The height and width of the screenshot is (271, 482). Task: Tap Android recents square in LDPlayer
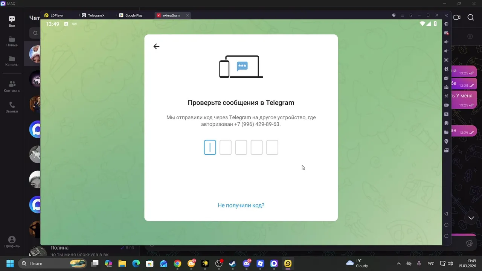[446, 236]
